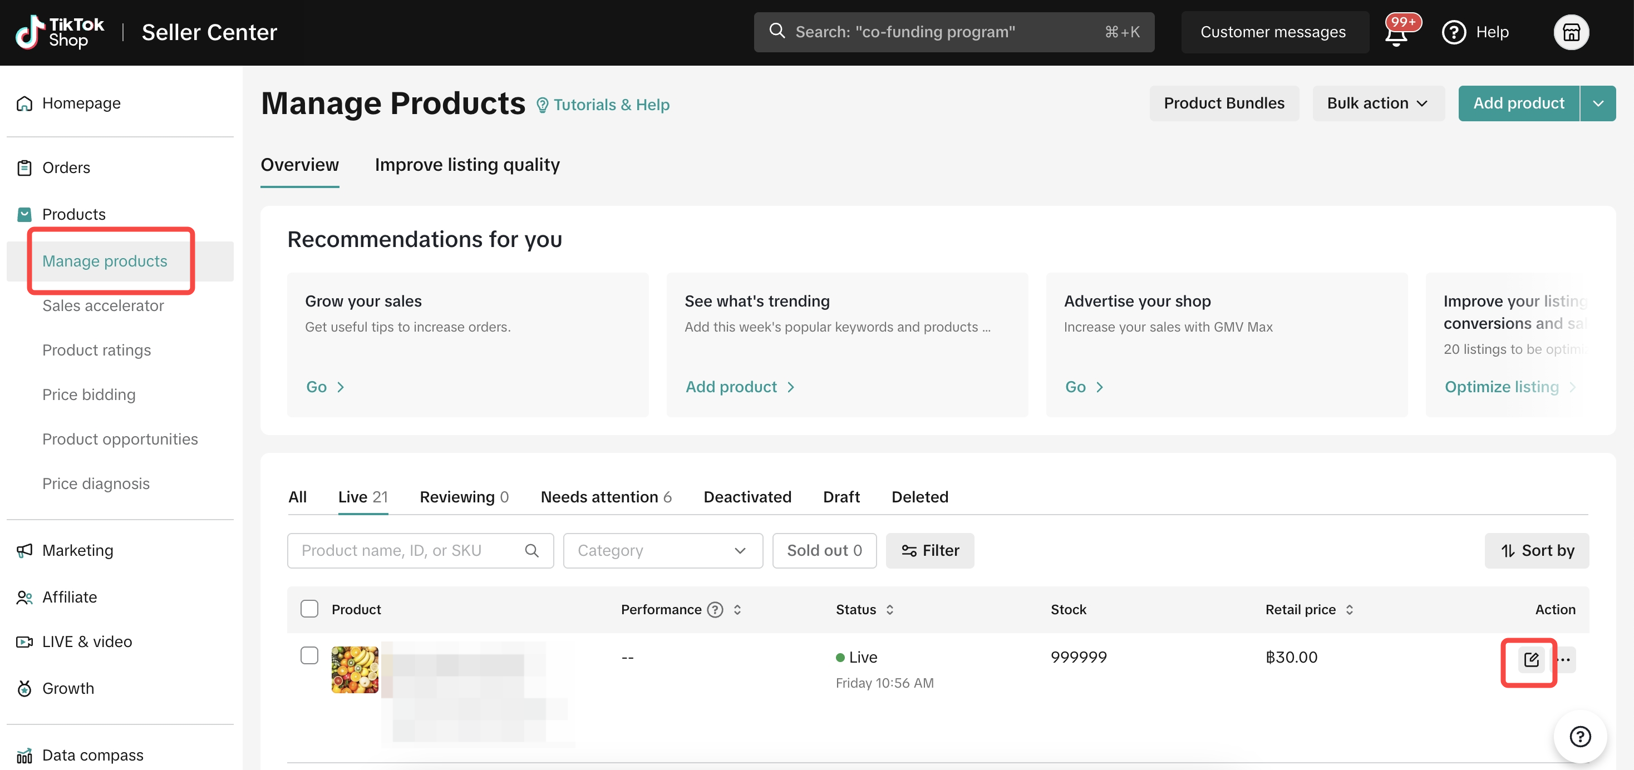Open the Bulk action dropdown
Viewport: 1634px width, 770px height.
(1378, 103)
